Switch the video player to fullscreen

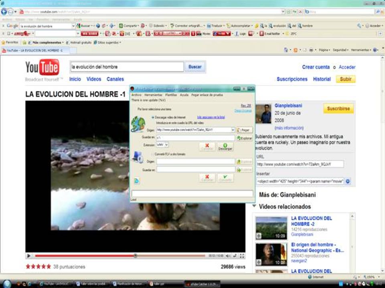[x=242, y=256]
